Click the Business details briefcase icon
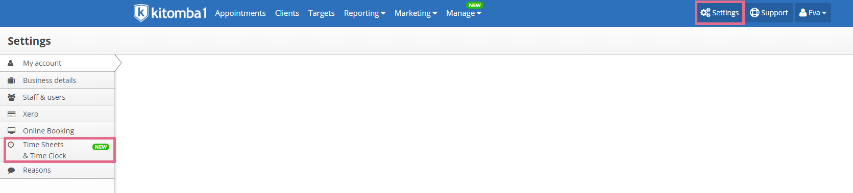Image resolution: width=853 pixels, height=193 pixels. pos(11,80)
